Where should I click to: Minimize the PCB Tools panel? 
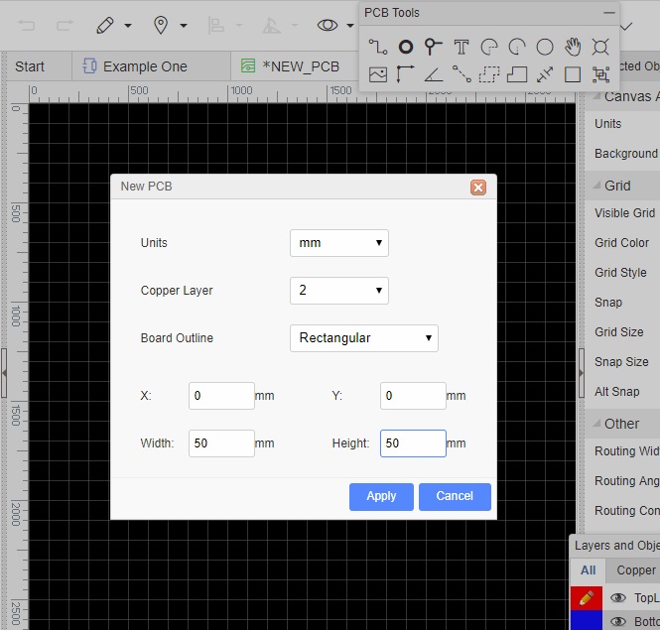[609, 13]
